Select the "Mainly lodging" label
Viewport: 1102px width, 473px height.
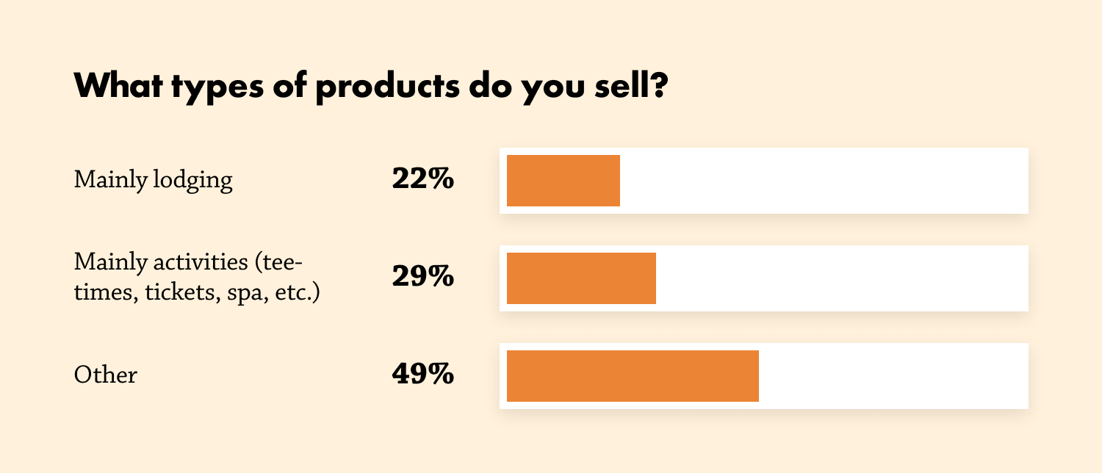coord(153,180)
